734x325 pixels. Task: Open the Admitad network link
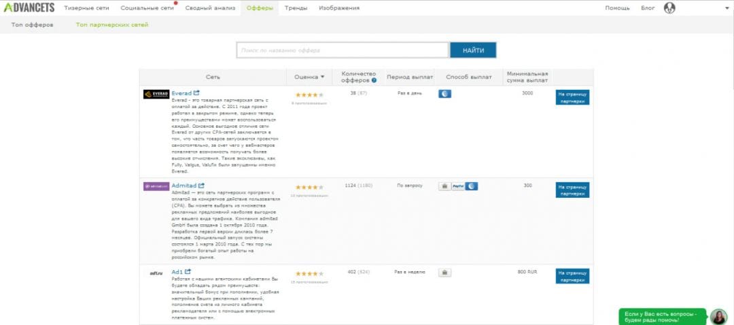click(184, 186)
